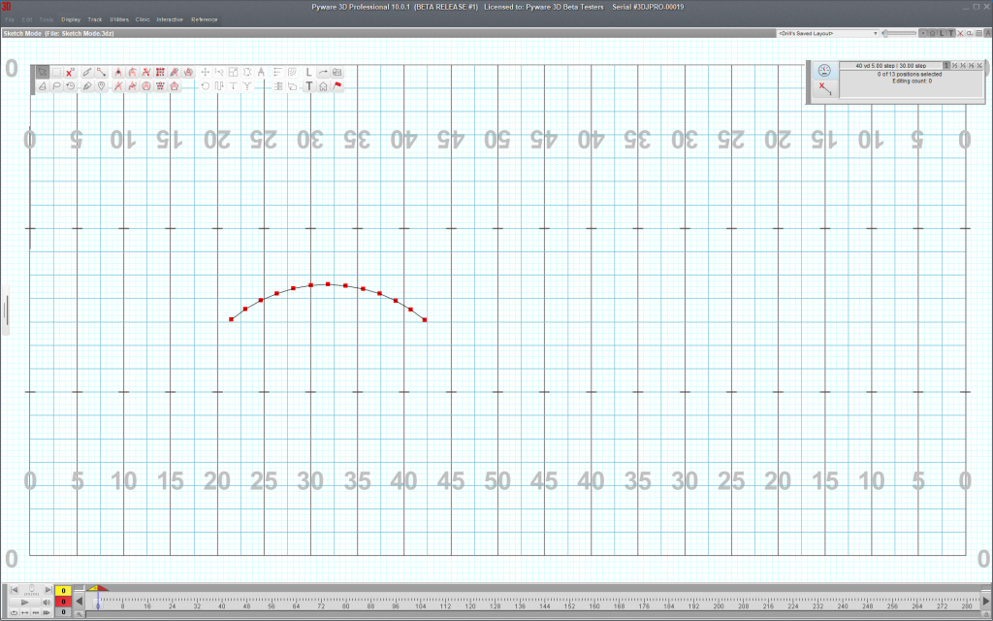This screenshot has height=621, width=993.
Task: Click the red X delete tool
Action: pos(70,72)
